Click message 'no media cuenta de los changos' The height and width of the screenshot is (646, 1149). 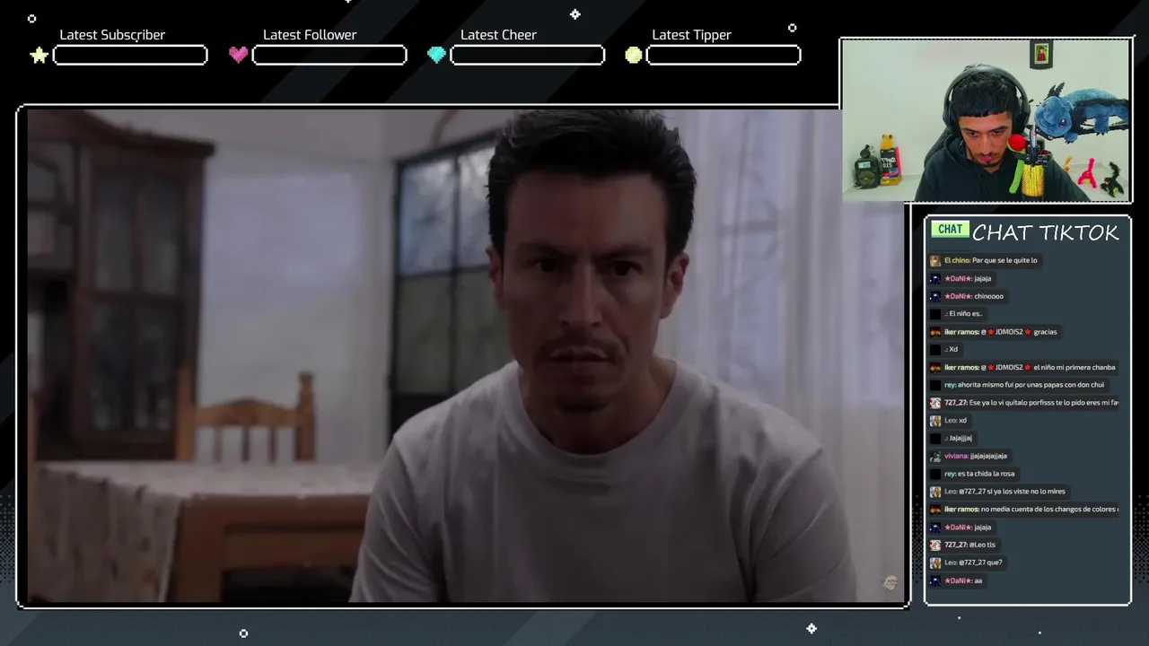(1049, 509)
